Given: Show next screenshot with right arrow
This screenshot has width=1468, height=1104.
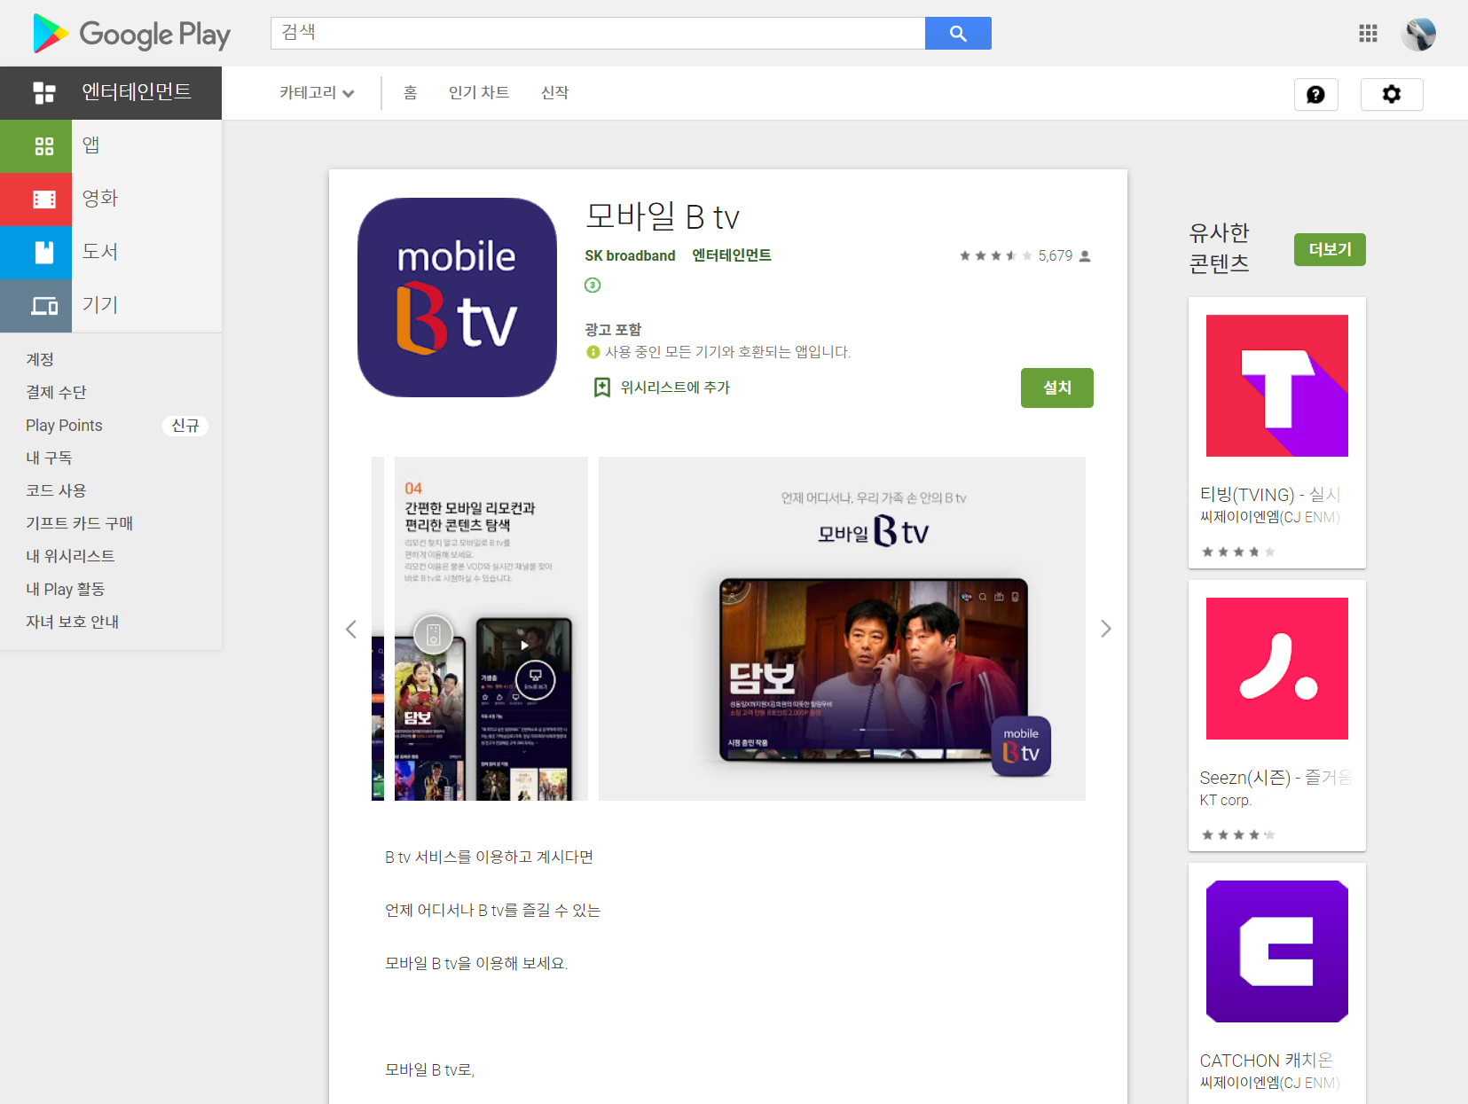Looking at the screenshot, I should [x=1105, y=629].
